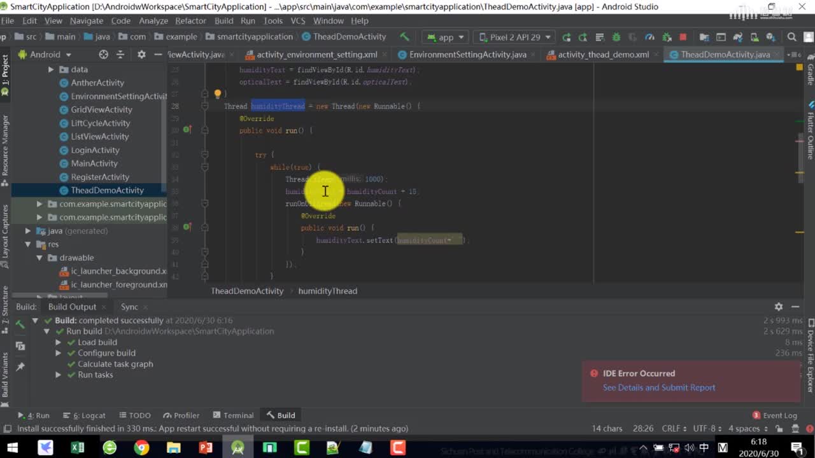Open the Pixel 2 API 29 device dropdown
815x458 pixels.
pos(515,37)
